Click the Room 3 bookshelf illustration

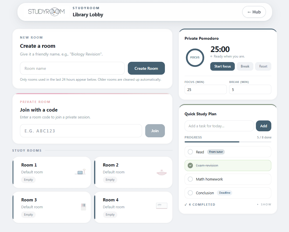(84, 207)
